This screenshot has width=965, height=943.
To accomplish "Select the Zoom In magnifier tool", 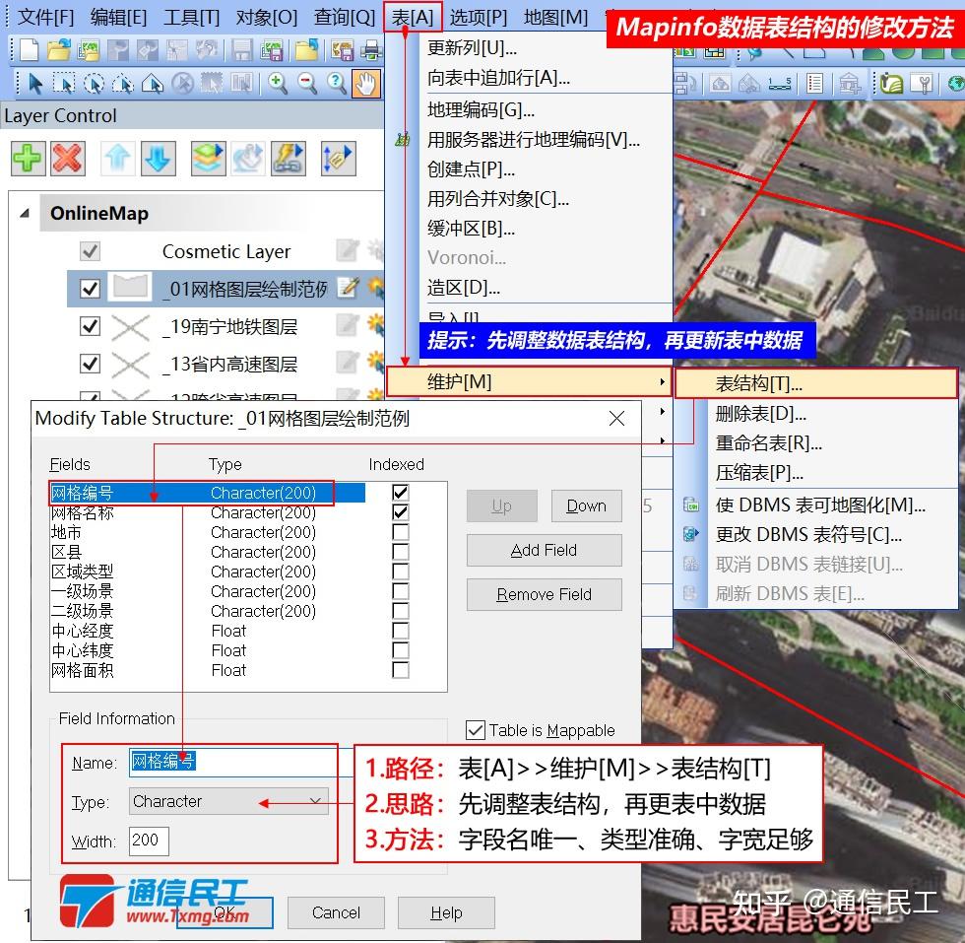I will click(278, 83).
